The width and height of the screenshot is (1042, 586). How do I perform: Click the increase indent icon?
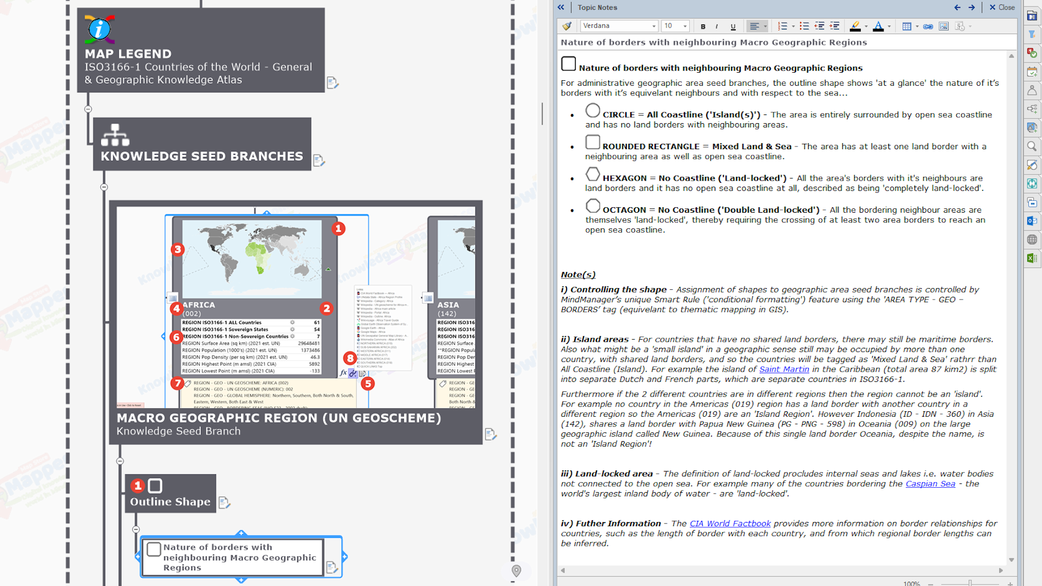(835, 26)
